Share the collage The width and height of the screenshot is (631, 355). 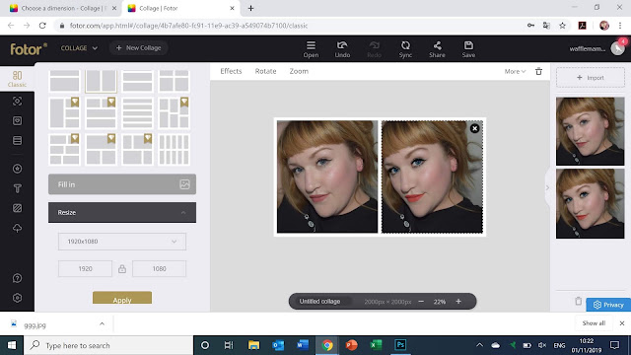click(437, 49)
